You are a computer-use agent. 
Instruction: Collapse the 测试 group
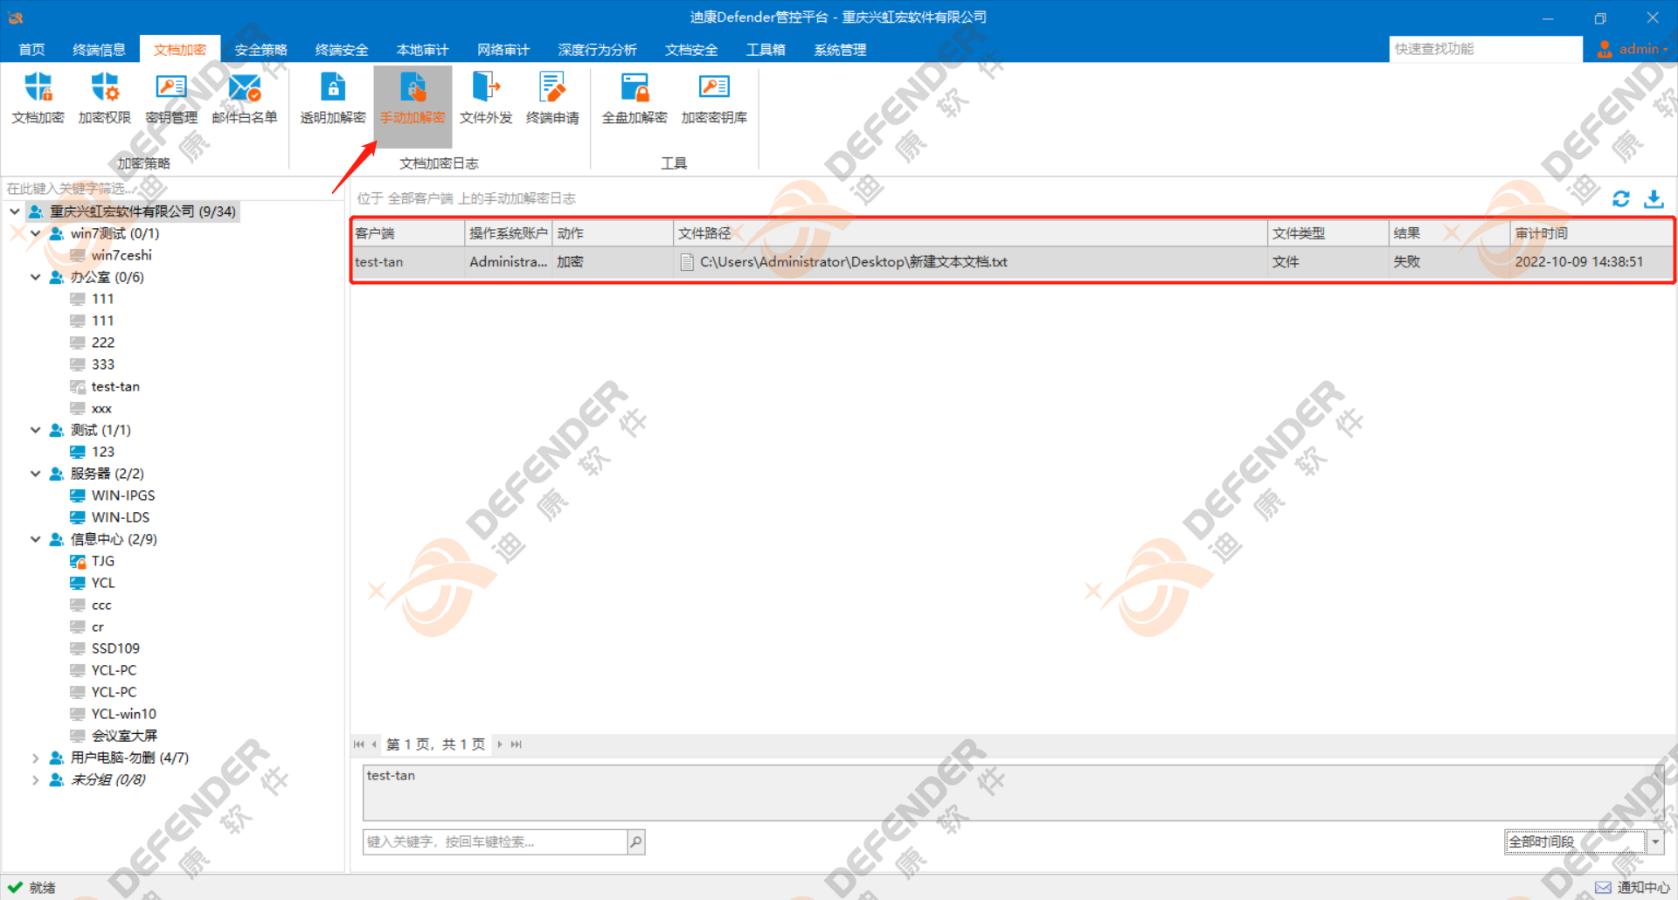pos(36,430)
